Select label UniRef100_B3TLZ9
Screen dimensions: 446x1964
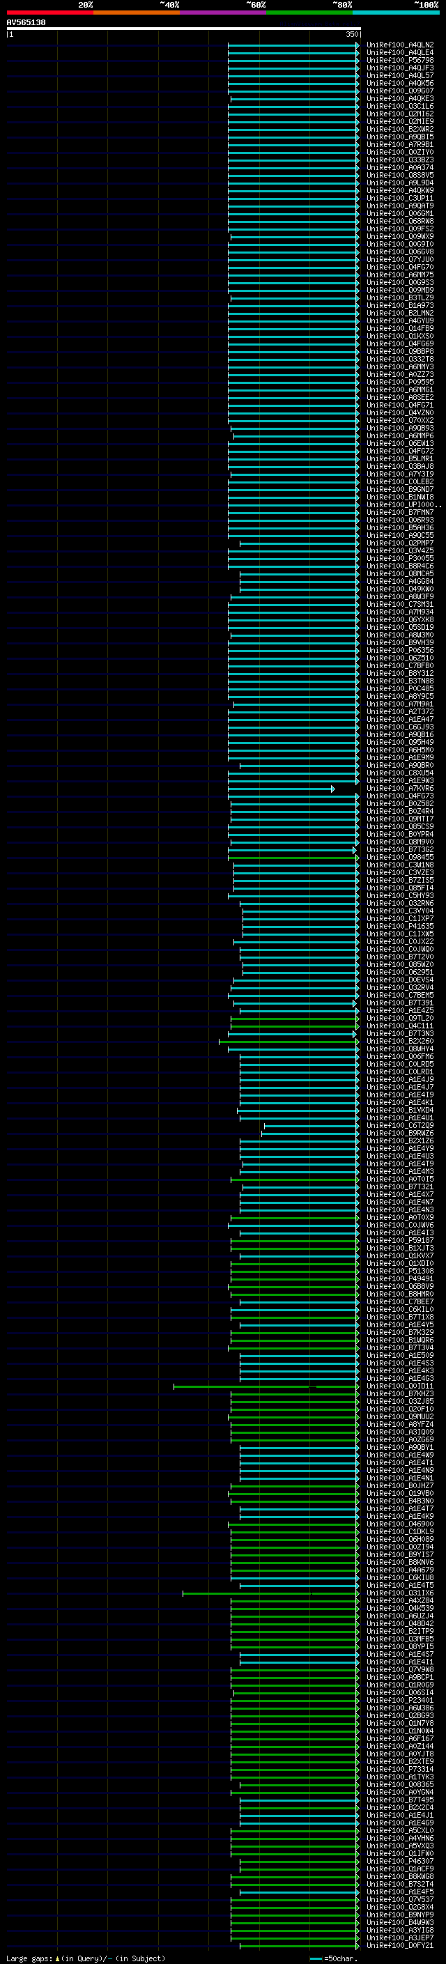click(399, 298)
